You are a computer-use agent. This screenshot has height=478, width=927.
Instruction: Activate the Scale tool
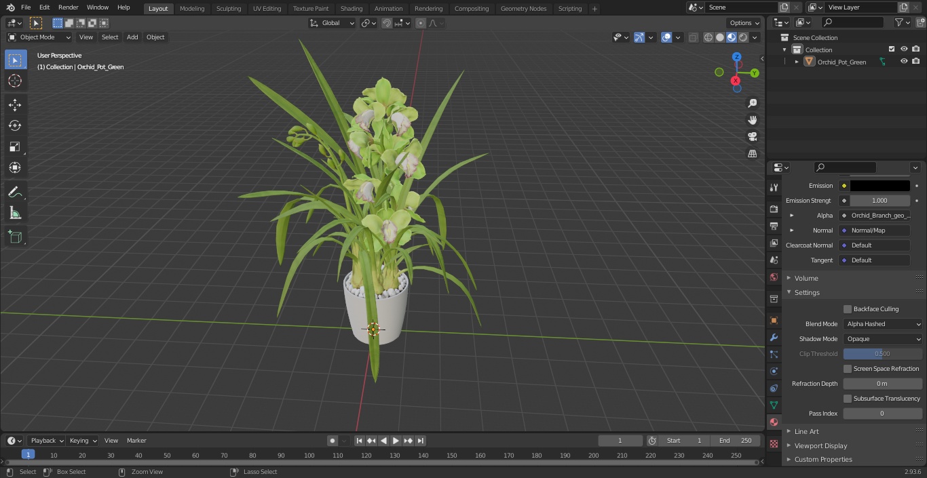pos(15,146)
